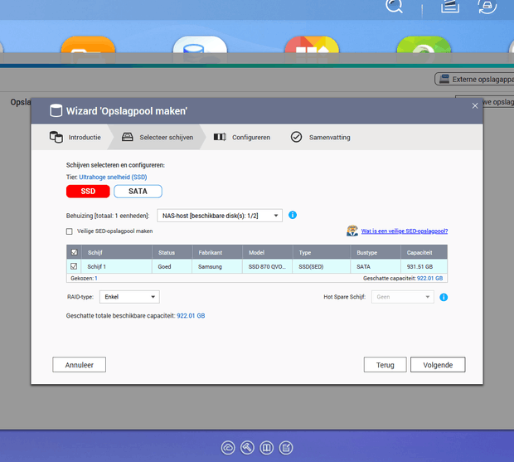
Task: Click the Samenvatting checkmark icon
Action: [296, 137]
